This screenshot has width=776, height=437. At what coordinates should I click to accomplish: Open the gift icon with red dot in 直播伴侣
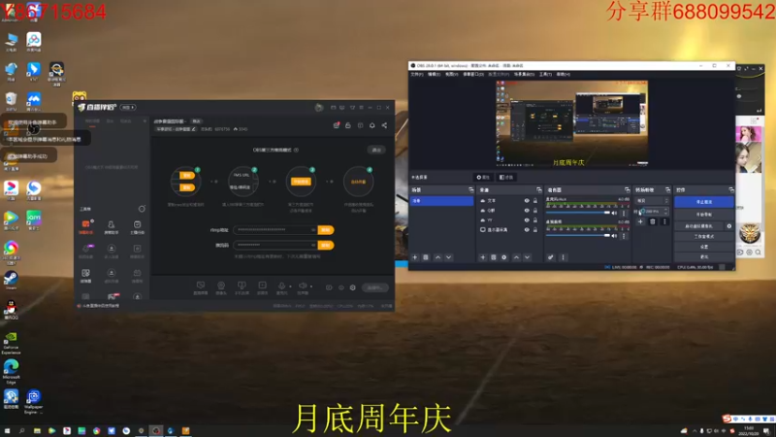[337, 125]
